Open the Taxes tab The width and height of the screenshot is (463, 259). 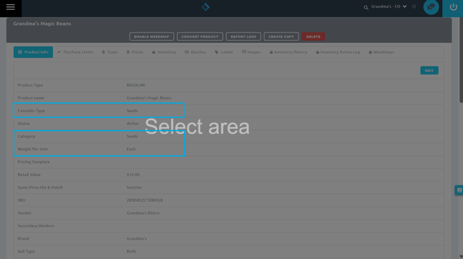pos(110,52)
